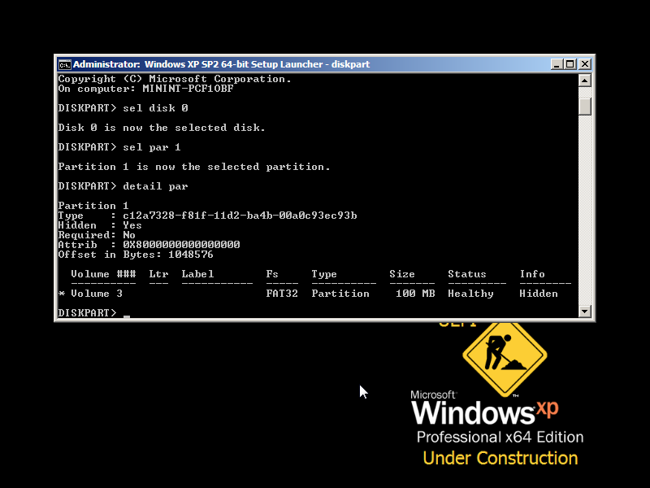Click the console scrollbar up arrow
This screenshot has height=488, width=650.
584,80
